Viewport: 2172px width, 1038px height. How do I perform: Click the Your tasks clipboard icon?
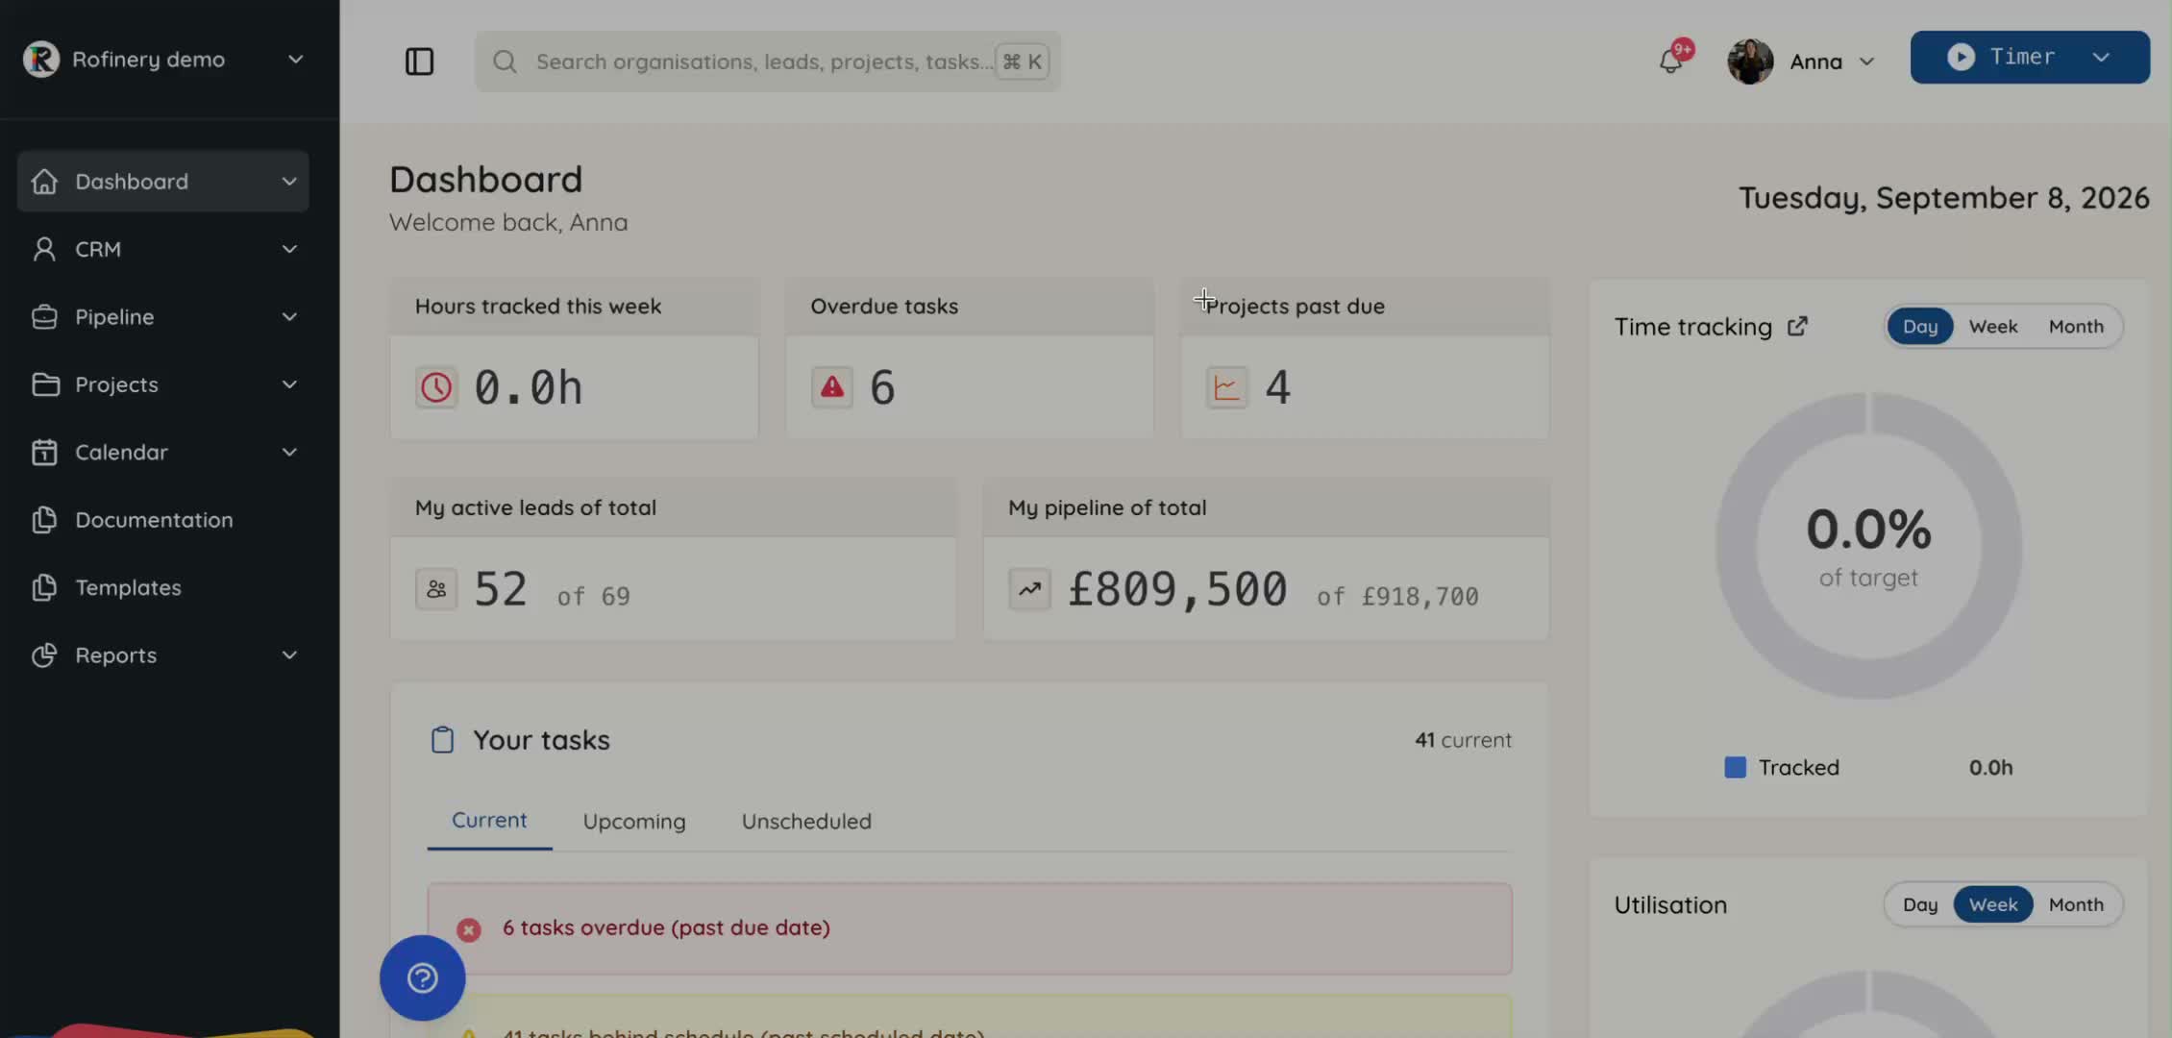point(442,740)
